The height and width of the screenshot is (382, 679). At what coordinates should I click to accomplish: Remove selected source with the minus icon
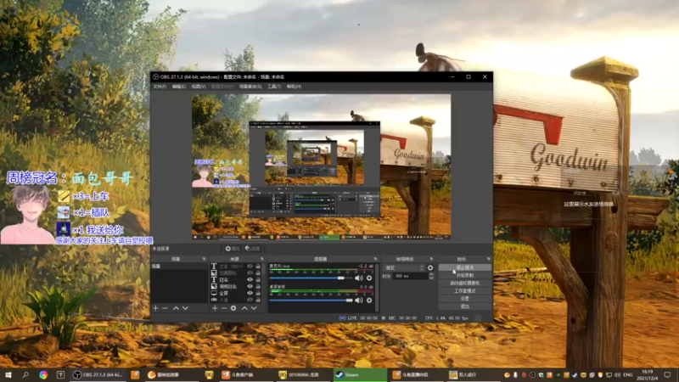click(224, 308)
